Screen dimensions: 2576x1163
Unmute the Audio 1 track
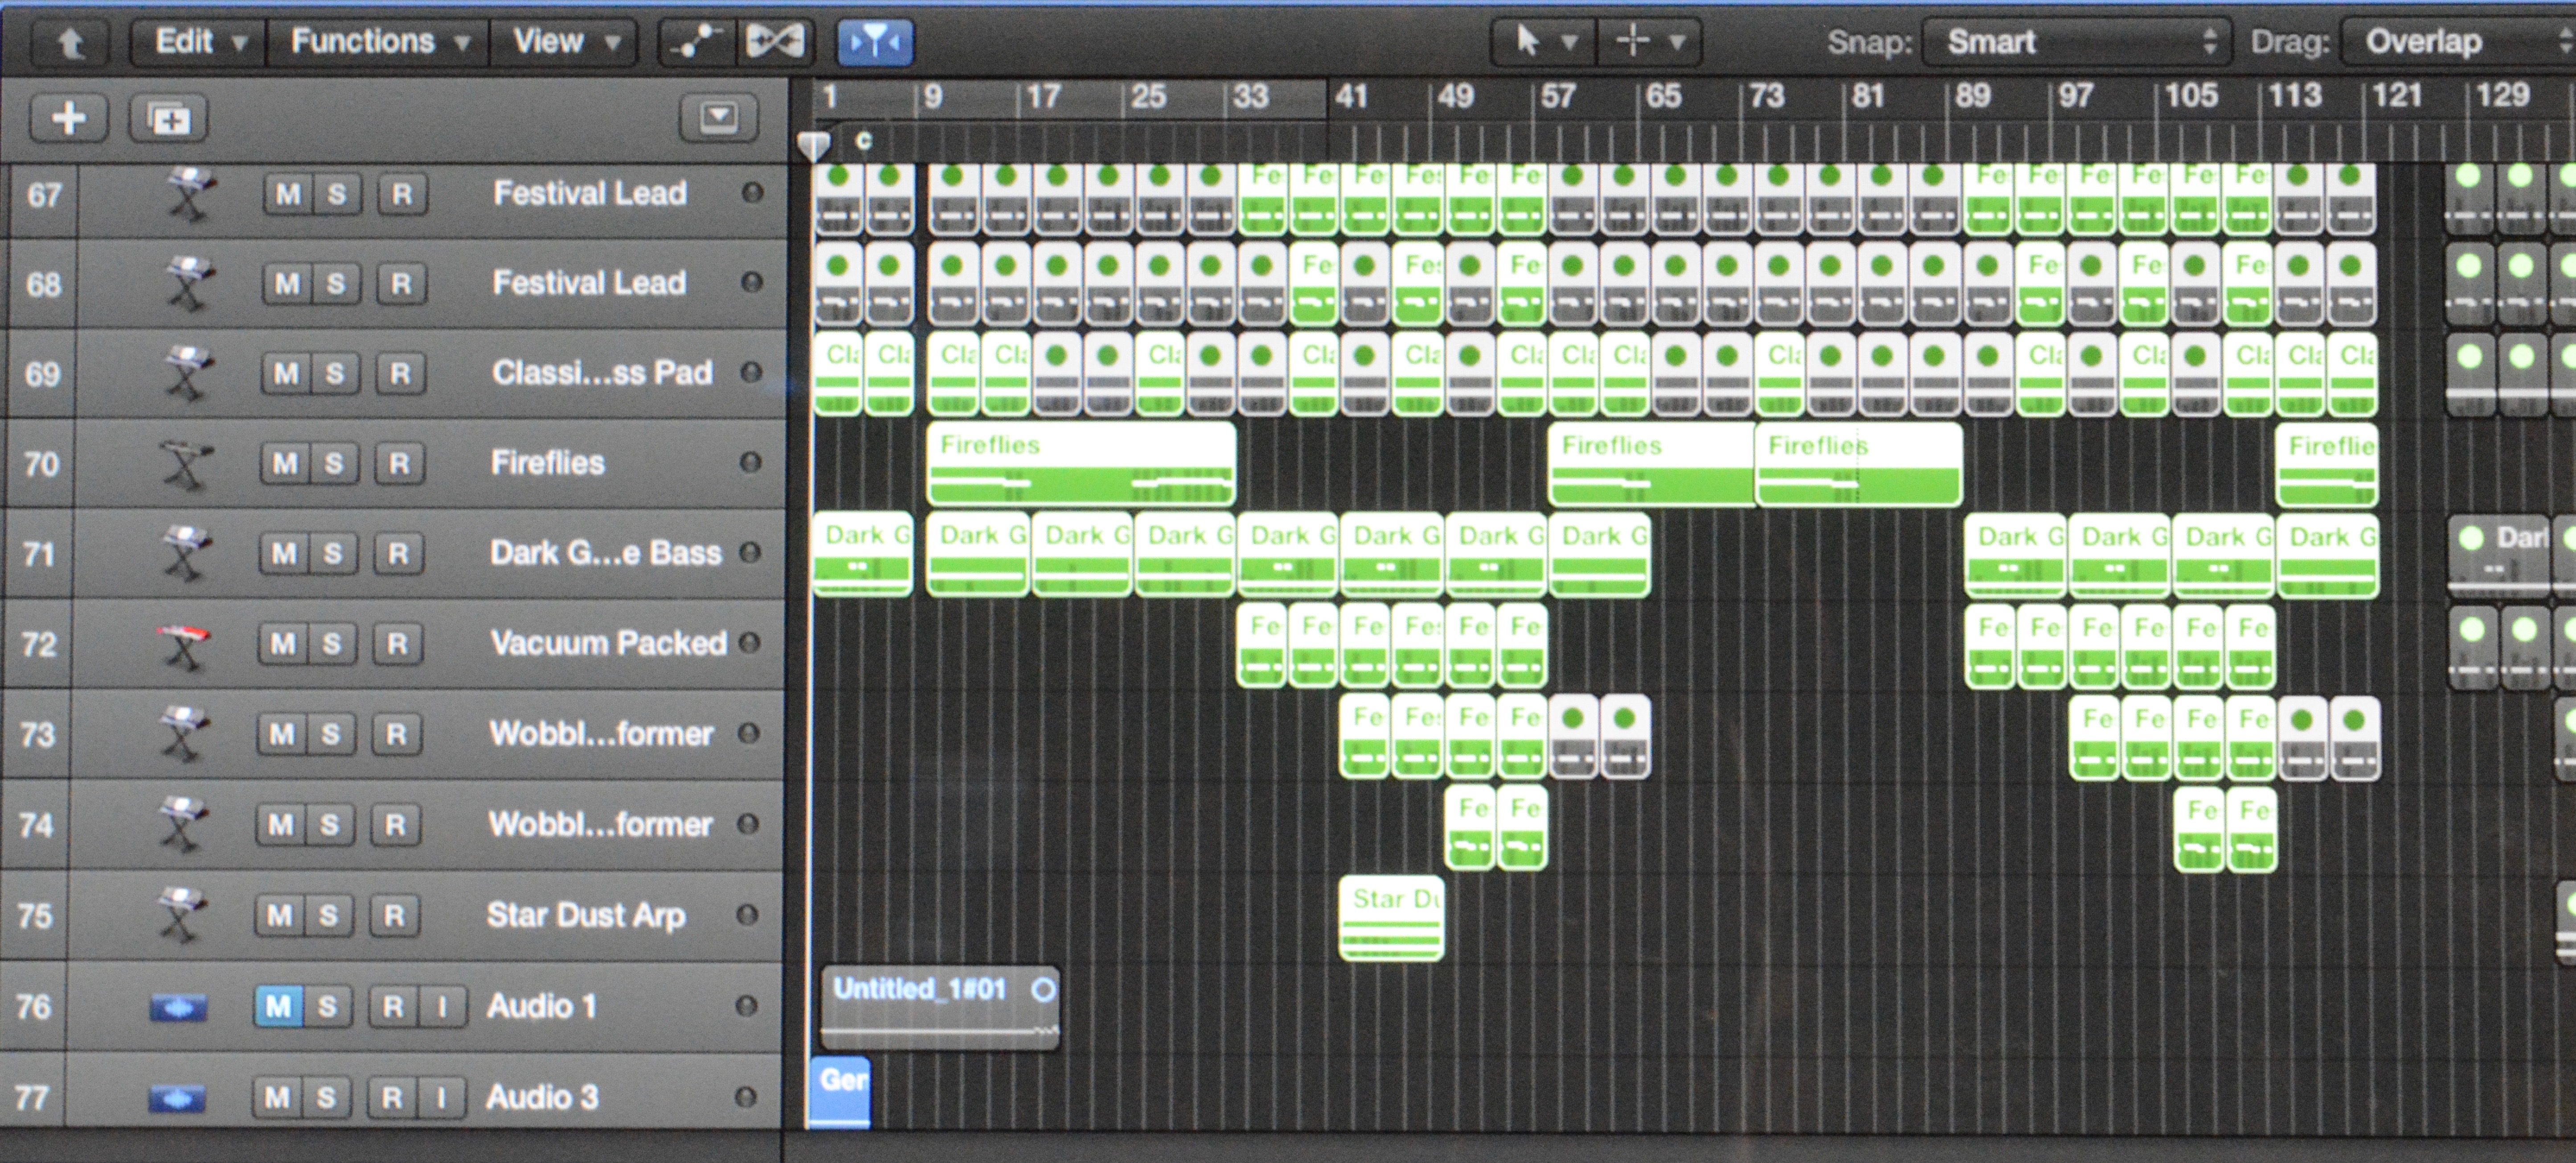coord(279,1006)
